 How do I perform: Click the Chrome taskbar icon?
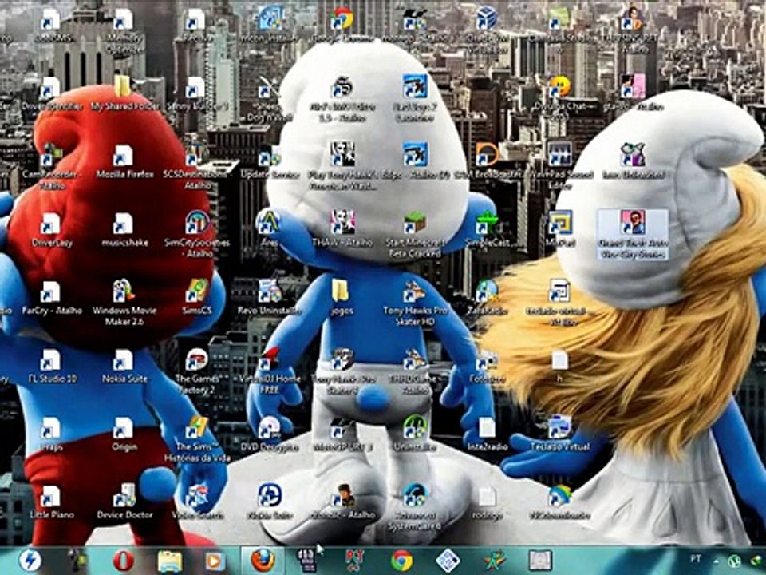401,561
